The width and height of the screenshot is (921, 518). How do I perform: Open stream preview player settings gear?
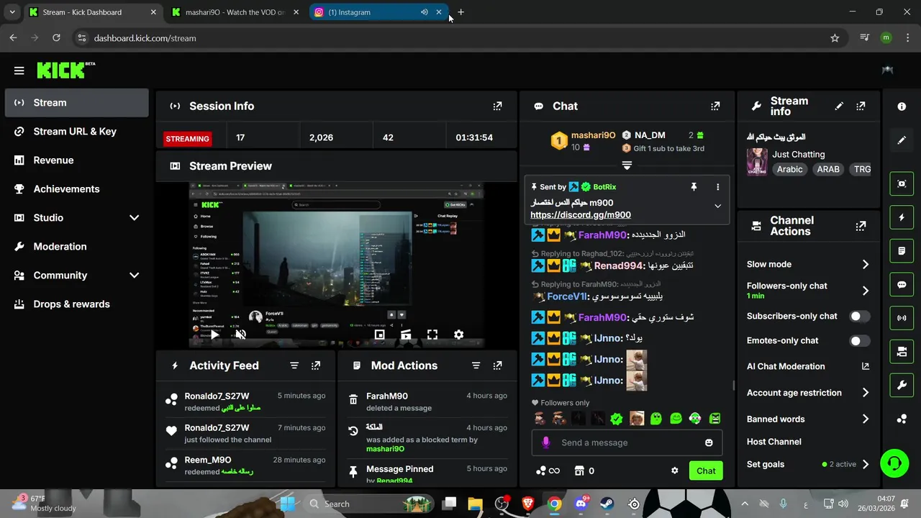click(458, 335)
